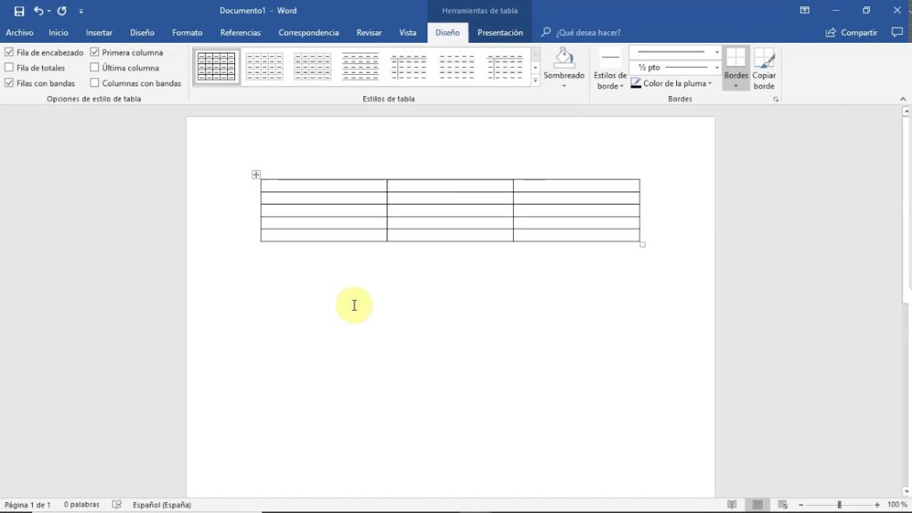Open the Correspondencia ribbon tab
This screenshot has height=513, width=912.
tap(308, 31)
